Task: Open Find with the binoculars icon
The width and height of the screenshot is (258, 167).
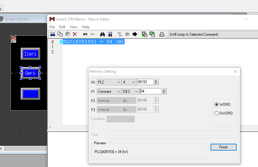Action: (x=102, y=34)
